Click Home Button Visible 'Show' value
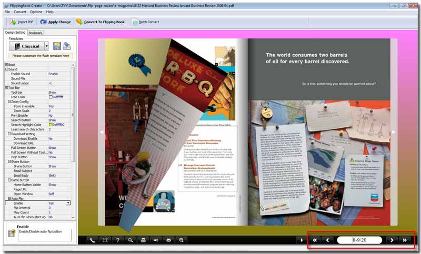Image resolution: width=421 pixels, height=254 pixels. [52, 185]
